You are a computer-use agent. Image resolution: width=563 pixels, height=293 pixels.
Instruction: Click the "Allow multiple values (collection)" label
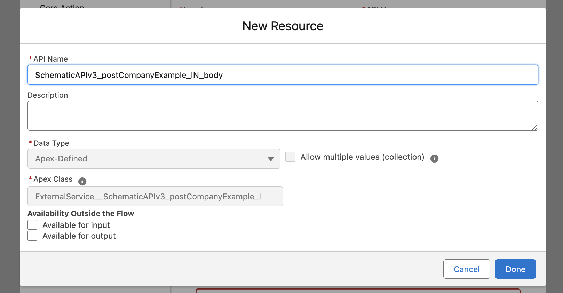[362, 157]
